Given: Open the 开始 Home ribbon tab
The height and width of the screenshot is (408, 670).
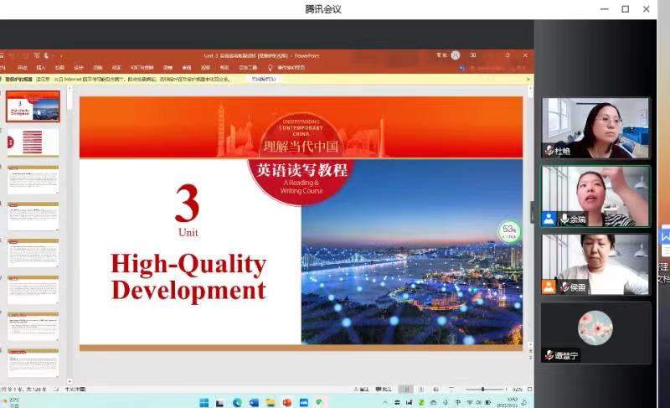Looking at the screenshot, I should 23,68.
